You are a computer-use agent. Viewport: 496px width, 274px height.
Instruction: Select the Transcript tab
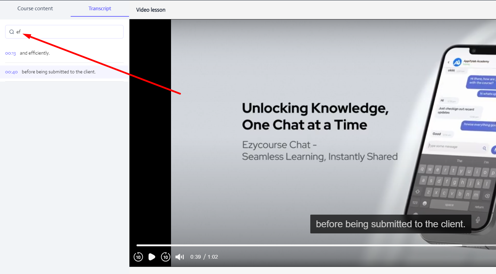click(x=100, y=9)
